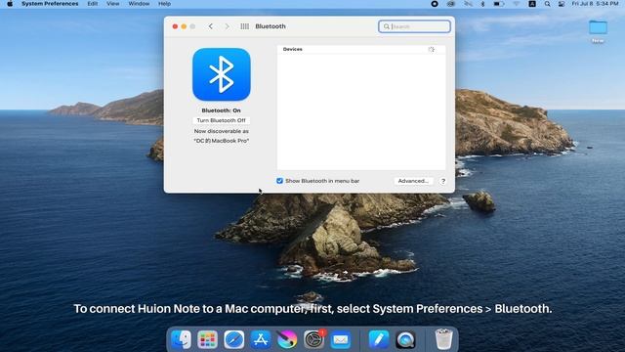The height and width of the screenshot is (352, 625).
Task: Click the Wi-Fi icon in menu bar
Action: coord(517,4)
